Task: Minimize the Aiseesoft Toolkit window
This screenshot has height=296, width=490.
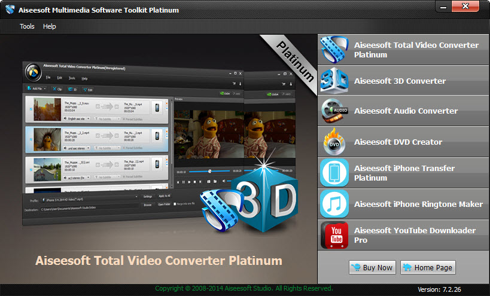Action: point(443,7)
